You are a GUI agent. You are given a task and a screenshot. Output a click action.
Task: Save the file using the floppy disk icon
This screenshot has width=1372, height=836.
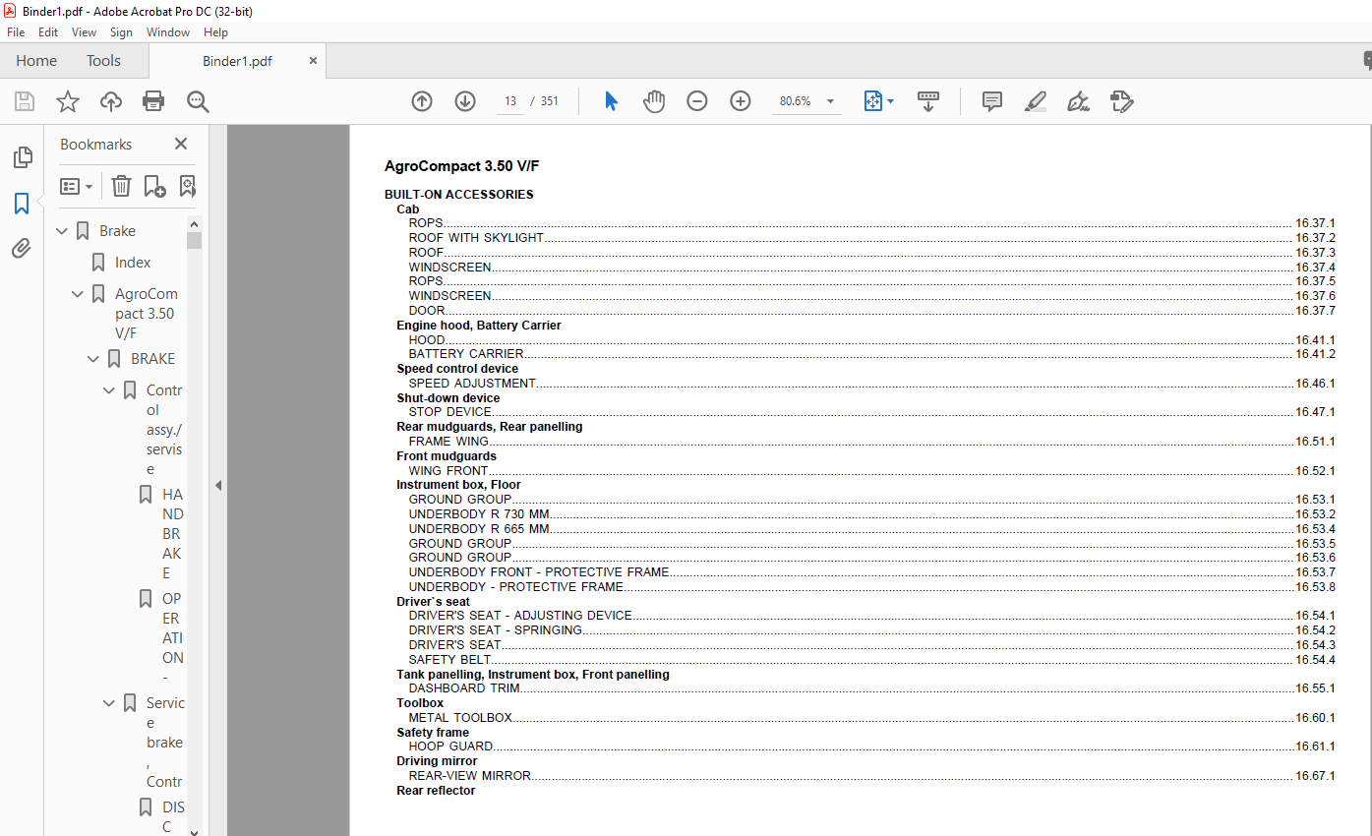point(25,101)
